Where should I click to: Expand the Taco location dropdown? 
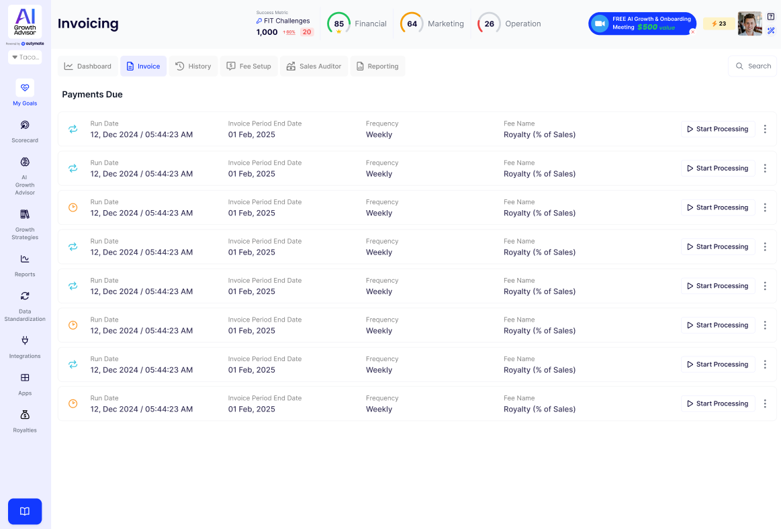point(25,57)
